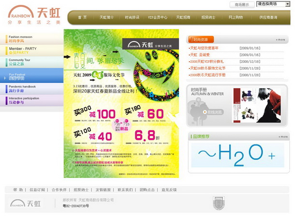Click the 时尚资源 orange tab header
The height and width of the screenshot is (216, 295).
(x=201, y=40)
